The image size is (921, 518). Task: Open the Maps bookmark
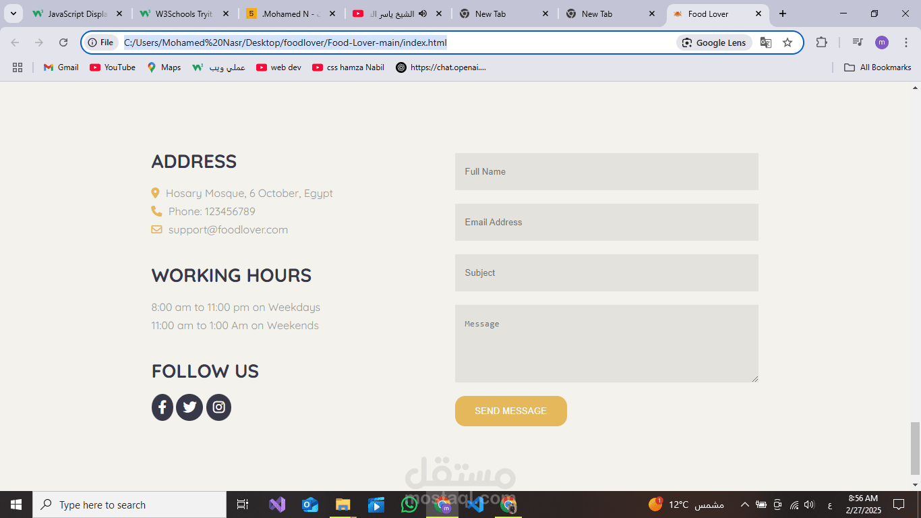(x=164, y=67)
